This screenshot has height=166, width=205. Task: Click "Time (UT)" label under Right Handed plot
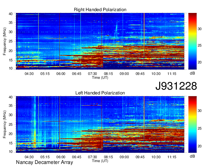[x=100, y=78]
